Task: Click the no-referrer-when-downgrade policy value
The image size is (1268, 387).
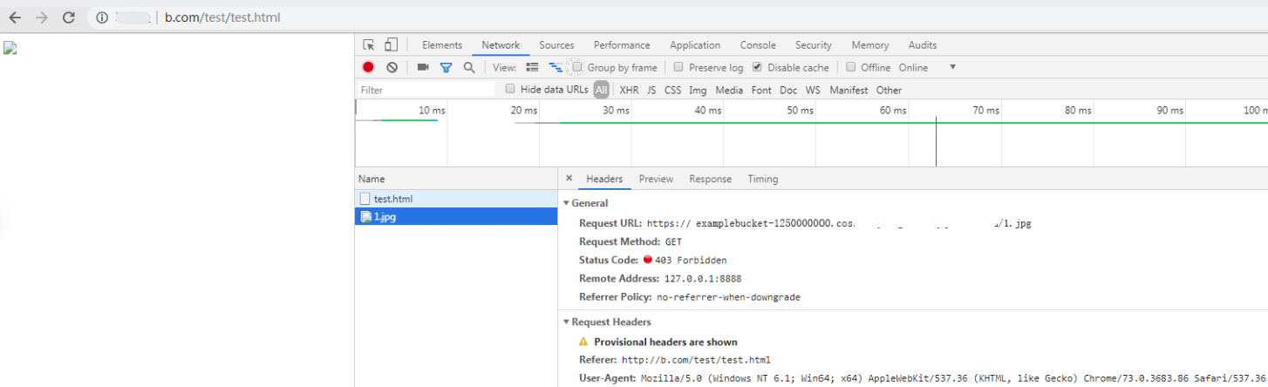Action: [728, 297]
